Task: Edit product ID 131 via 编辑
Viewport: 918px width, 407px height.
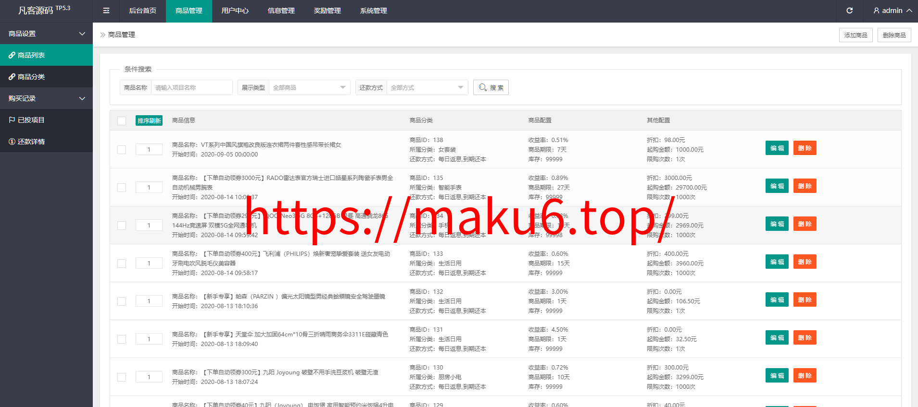Action: (777, 337)
